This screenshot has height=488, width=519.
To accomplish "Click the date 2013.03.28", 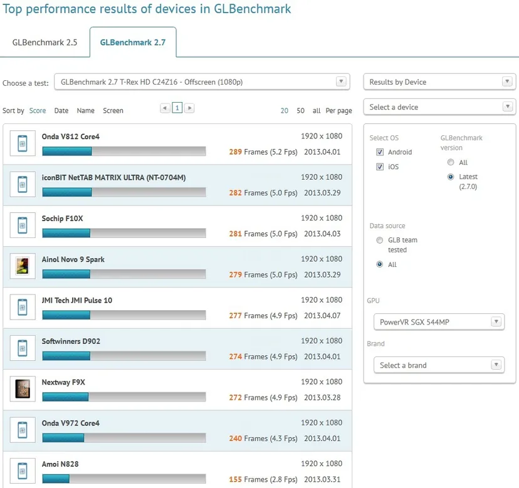I will [x=322, y=397].
